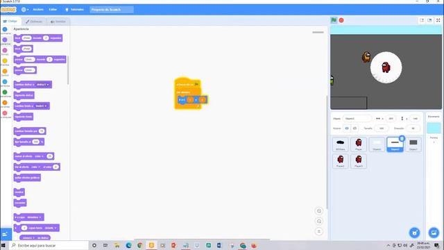Viewport: 444px width, 250px height.
Task: Open delantera dropdown in ir a capa block
Action: click(x=34, y=217)
